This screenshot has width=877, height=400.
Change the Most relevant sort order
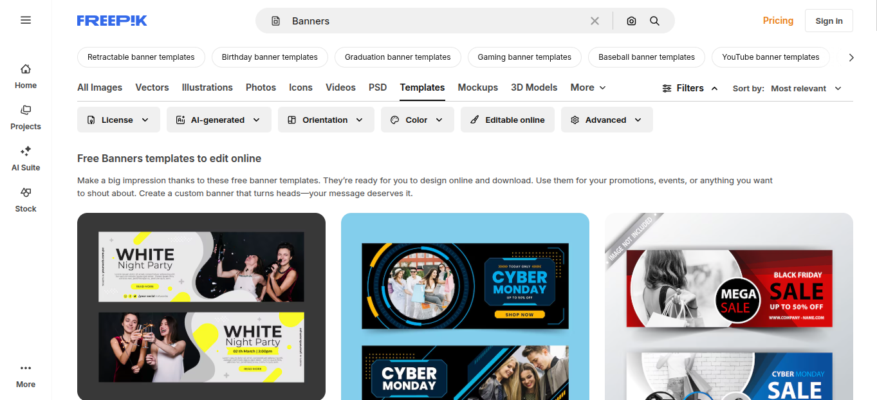[x=806, y=87]
